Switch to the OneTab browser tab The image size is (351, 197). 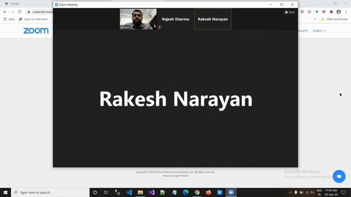click(12, 4)
